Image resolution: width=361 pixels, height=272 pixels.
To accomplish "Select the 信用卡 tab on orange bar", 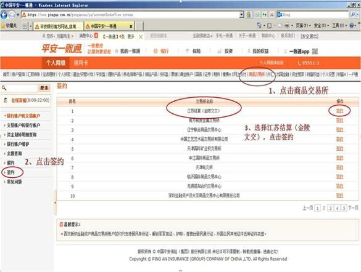I will tap(81, 63).
